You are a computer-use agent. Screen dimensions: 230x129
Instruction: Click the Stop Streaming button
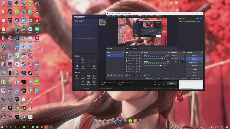coord(194,59)
